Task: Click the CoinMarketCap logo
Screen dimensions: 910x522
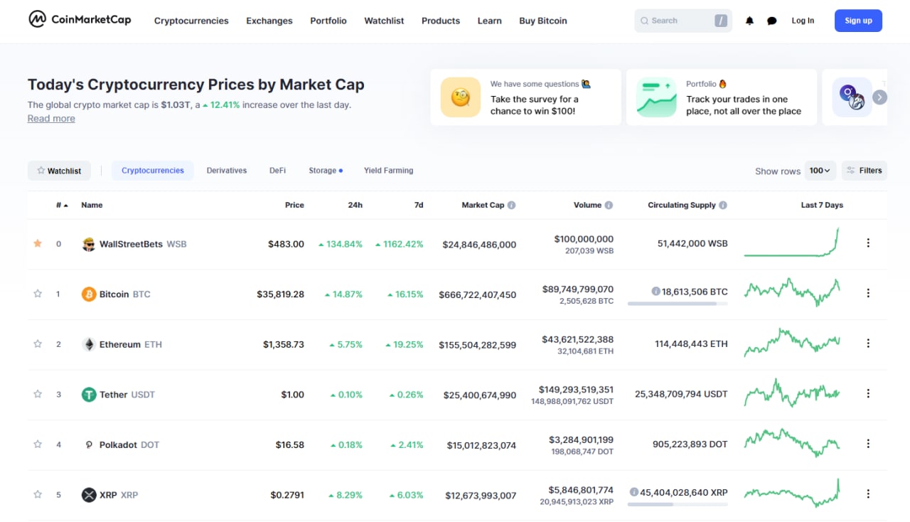Action: pos(80,20)
